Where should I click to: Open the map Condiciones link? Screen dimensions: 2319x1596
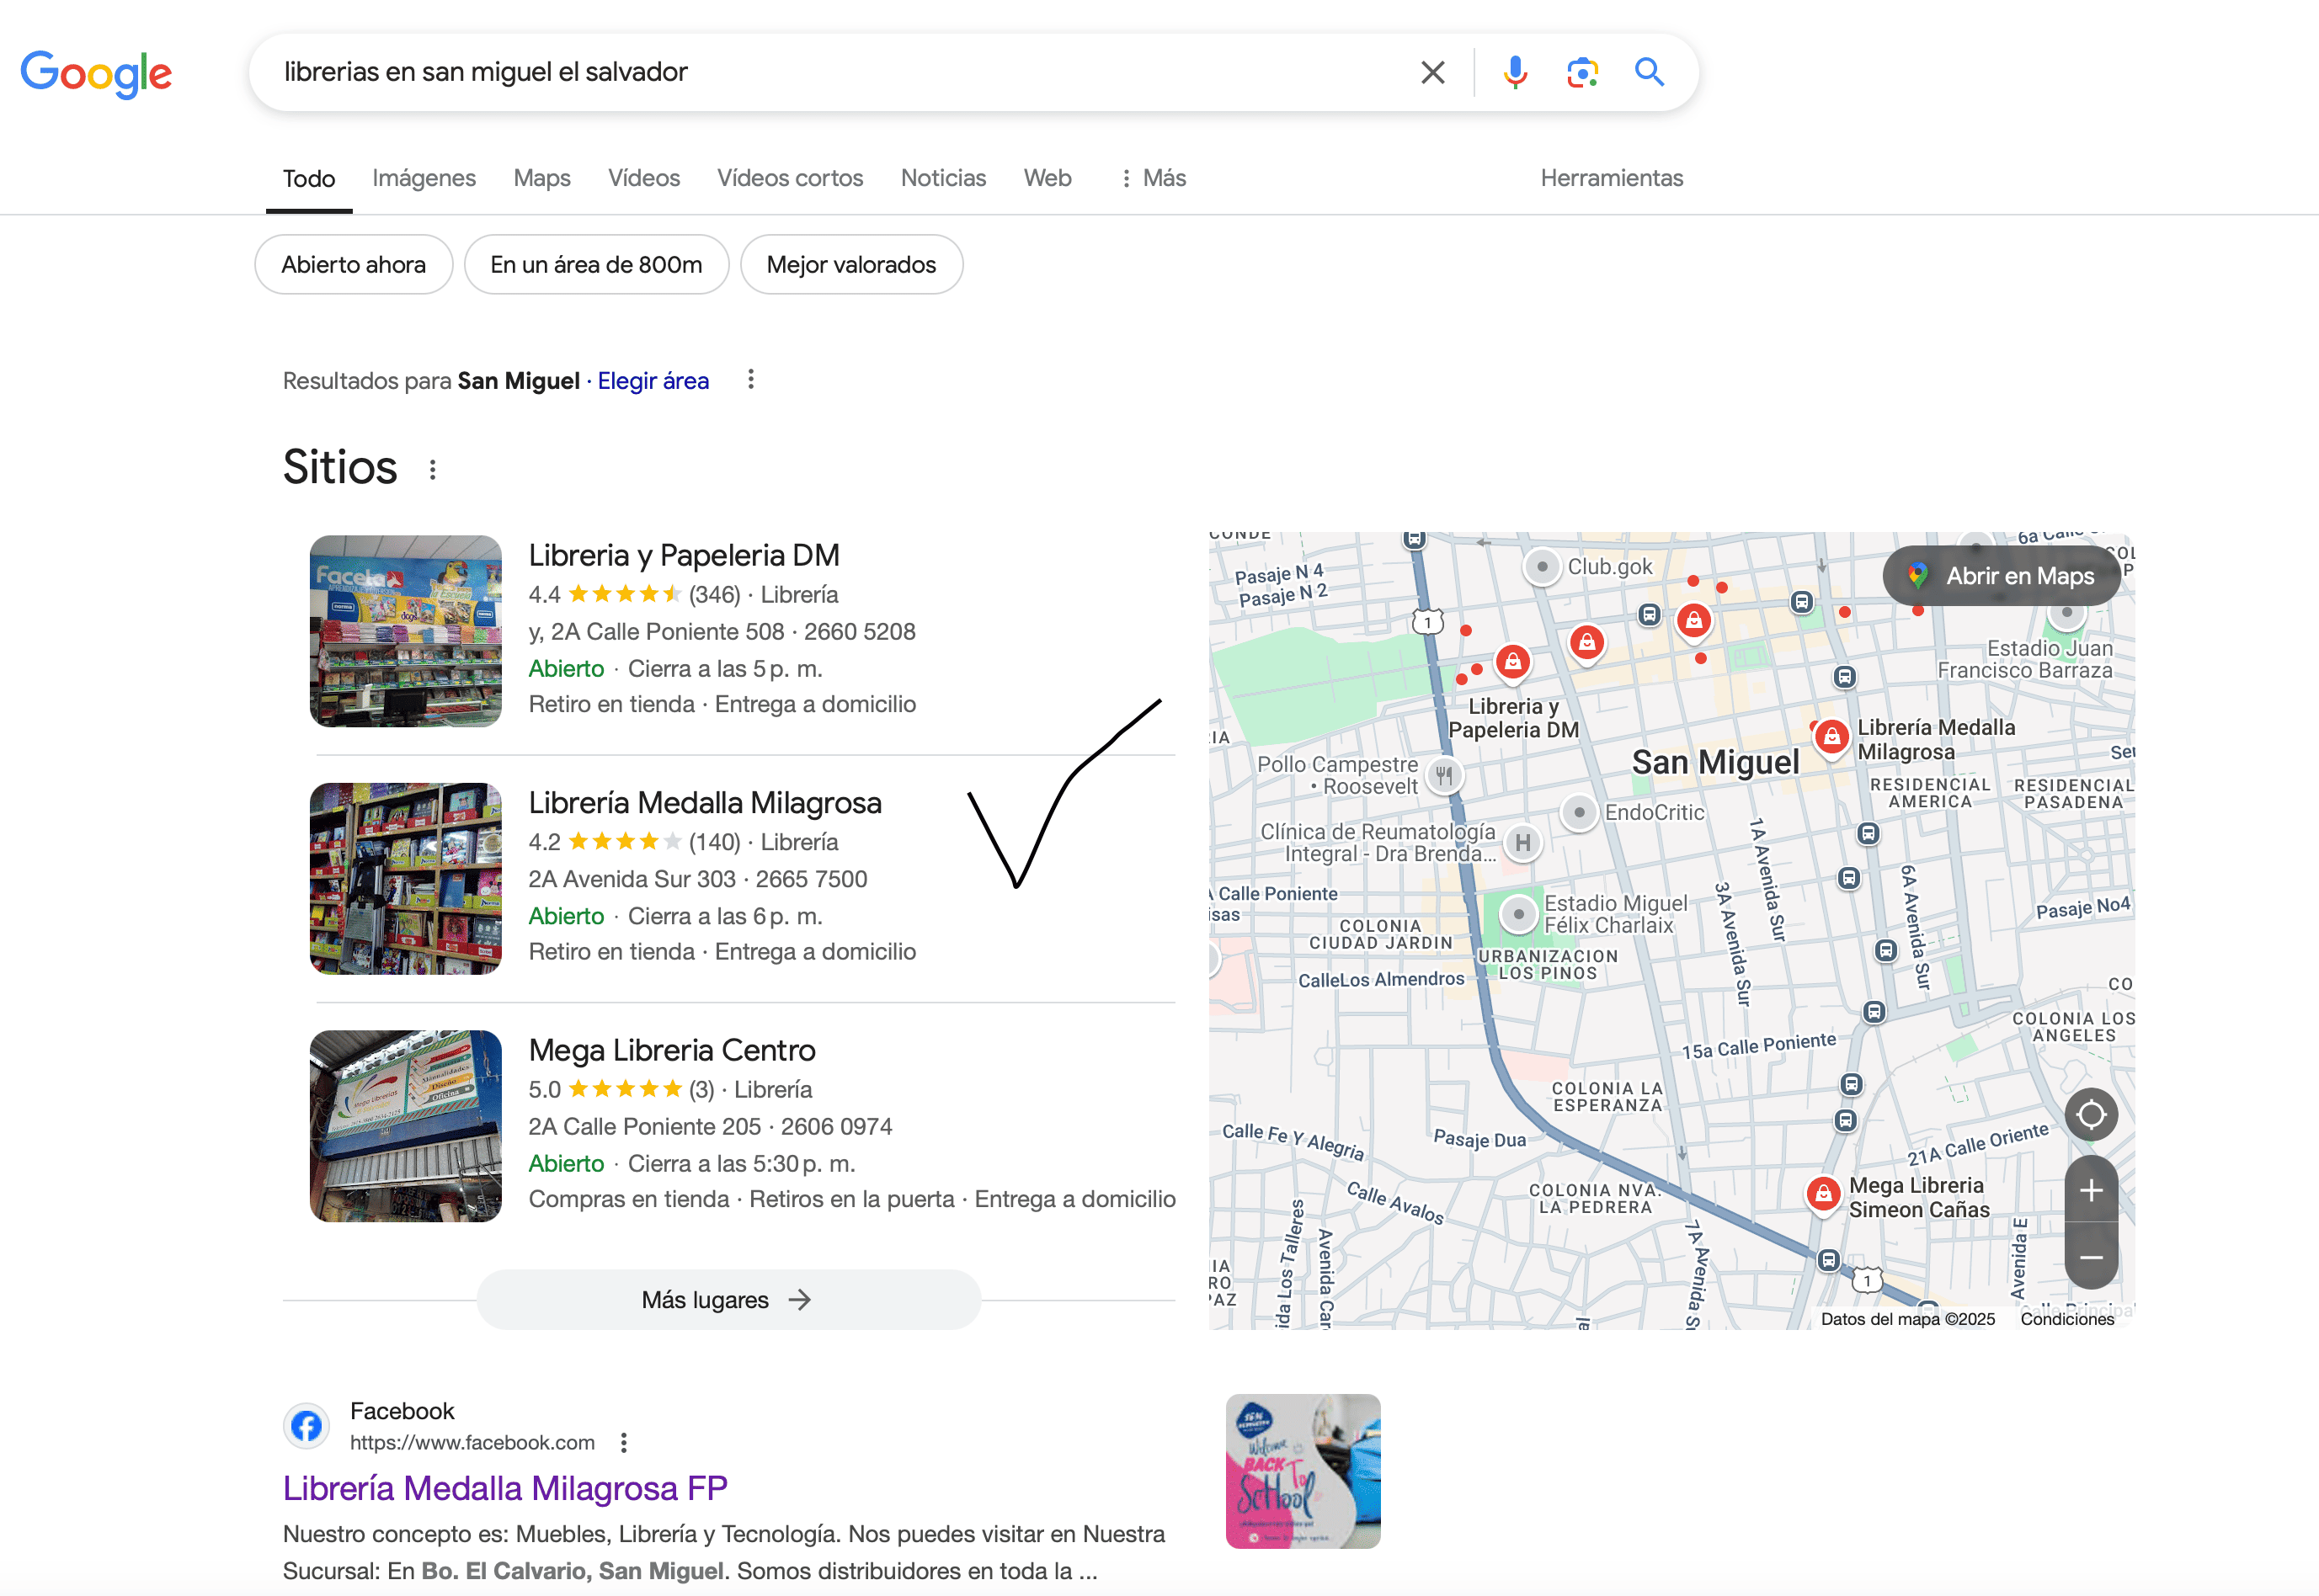click(2066, 1319)
